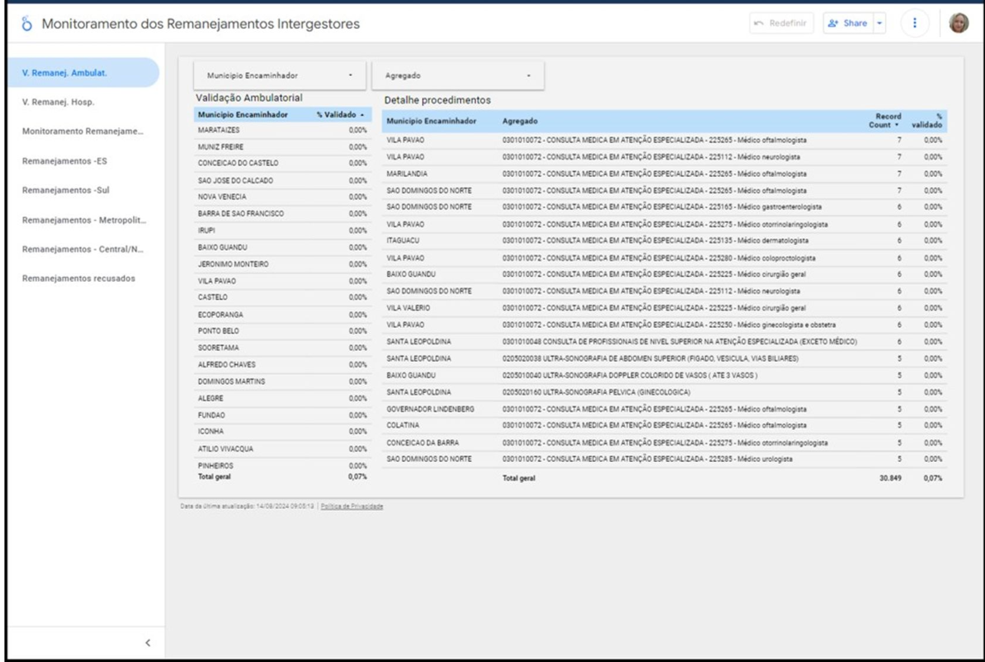
Task: Open the V. Remanej. Hosp. page
Action: (58, 102)
